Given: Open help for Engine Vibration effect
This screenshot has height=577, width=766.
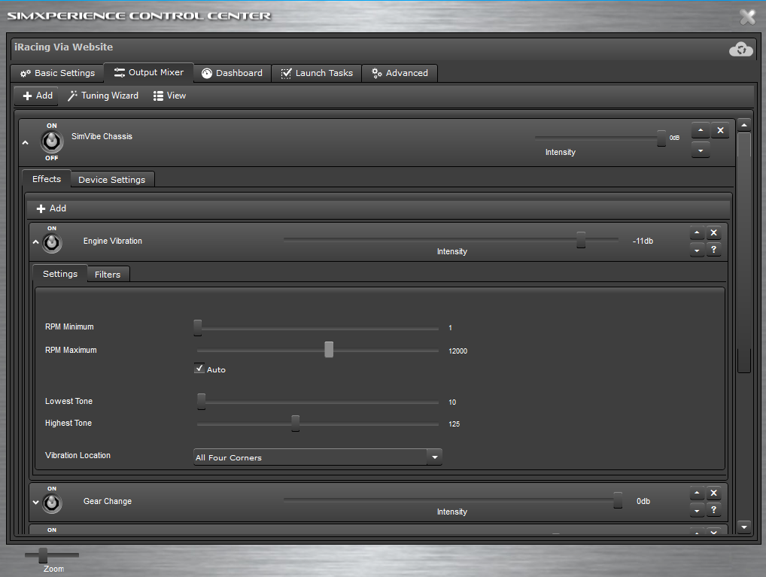Looking at the screenshot, I should tap(714, 250).
